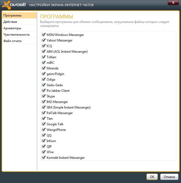181x183 pixels.
Task: Toggle gaim/Pidgin checkbox
Action: (x=43, y=74)
